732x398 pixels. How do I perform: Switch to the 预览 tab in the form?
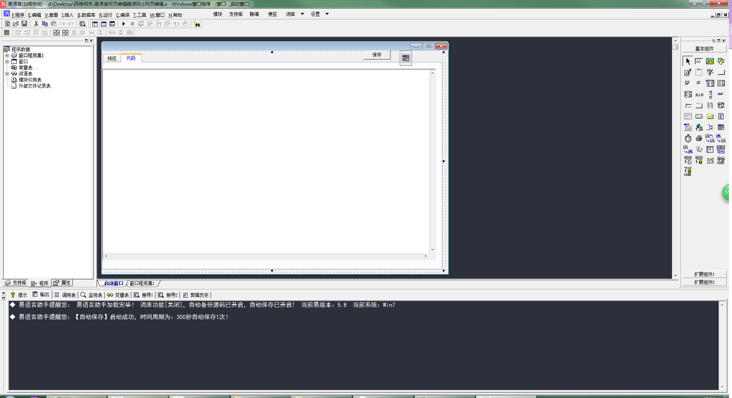click(112, 58)
